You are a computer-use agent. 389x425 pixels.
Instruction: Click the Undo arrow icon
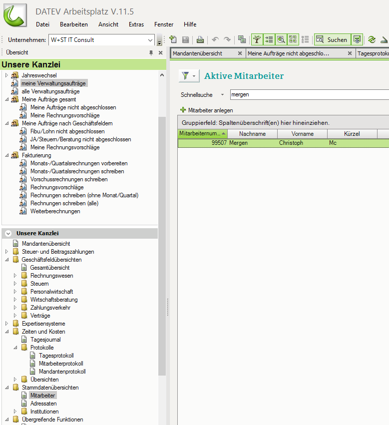click(x=215, y=39)
